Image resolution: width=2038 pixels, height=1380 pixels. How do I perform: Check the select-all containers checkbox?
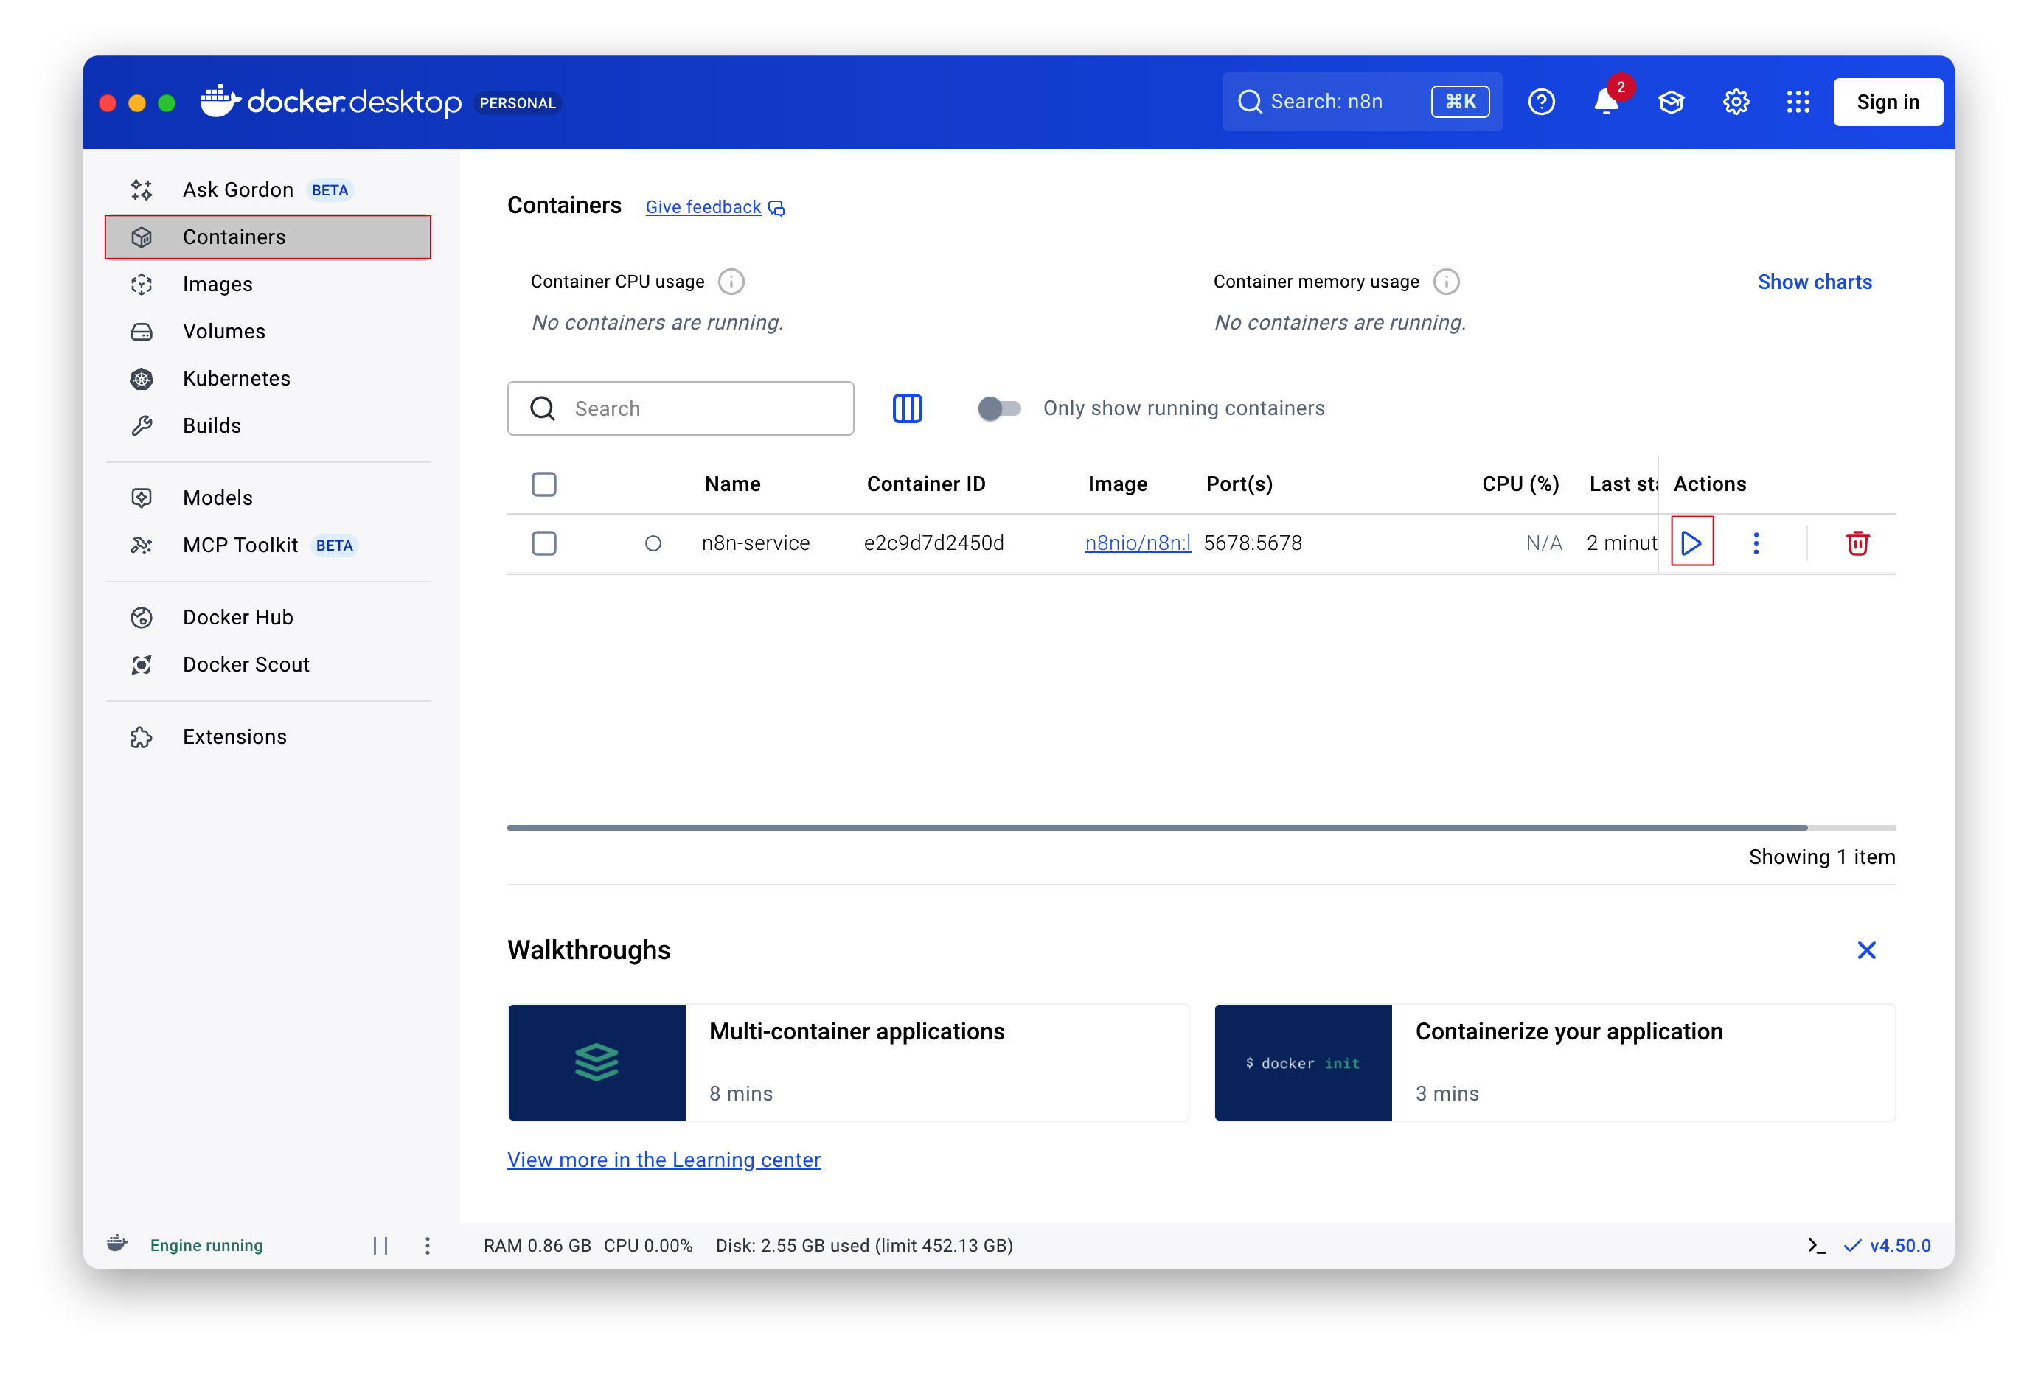pos(543,484)
